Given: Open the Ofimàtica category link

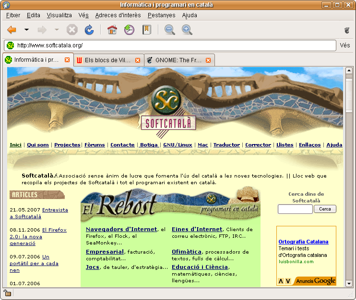Looking at the screenshot, I should [187, 252].
